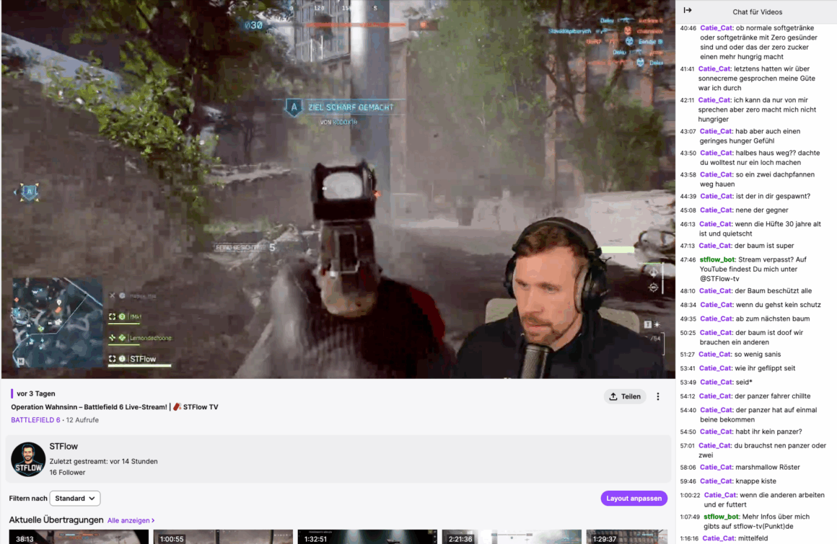Click the 'Chat für Videos' header
Screen dimensions: 837x544
click(757, 12)
